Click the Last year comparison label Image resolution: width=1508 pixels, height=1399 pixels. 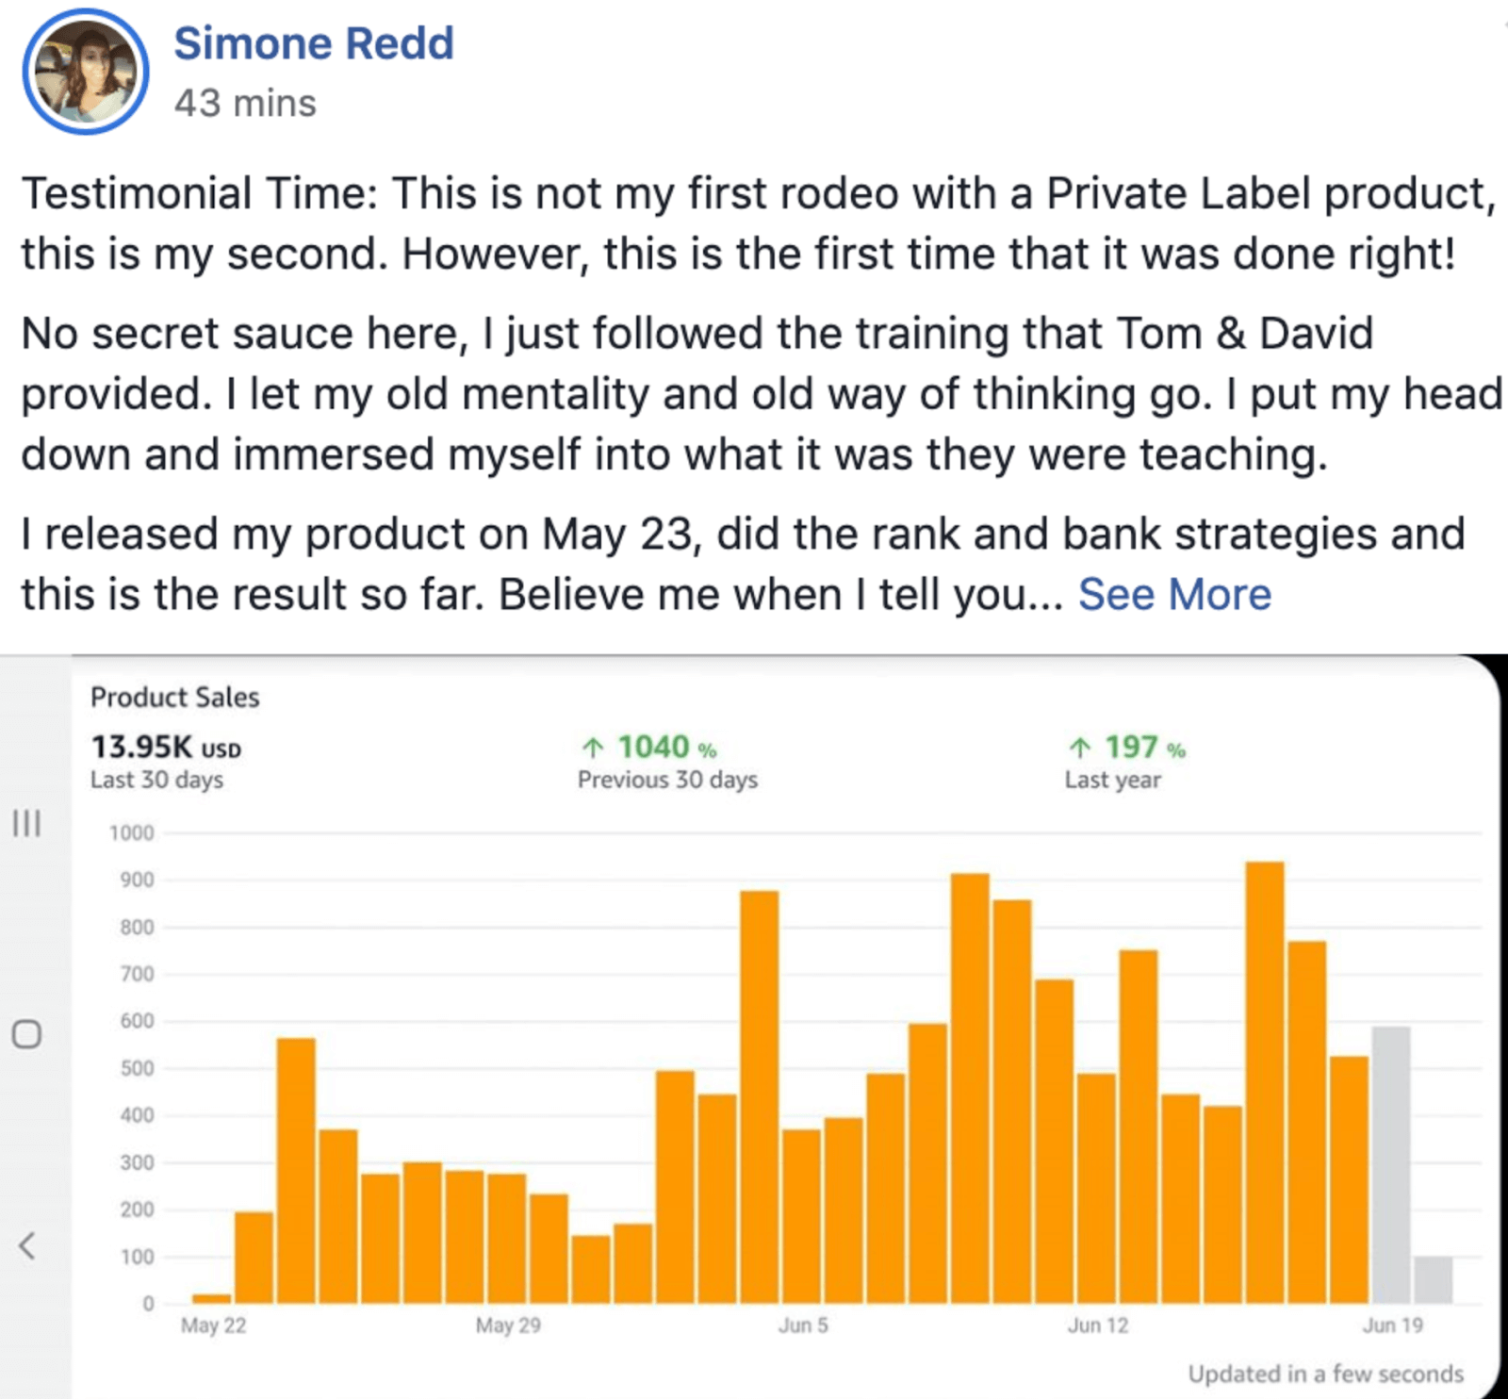(1112, 780)
